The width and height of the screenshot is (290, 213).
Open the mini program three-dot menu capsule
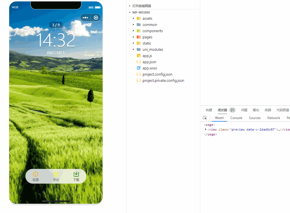(85, 17)
